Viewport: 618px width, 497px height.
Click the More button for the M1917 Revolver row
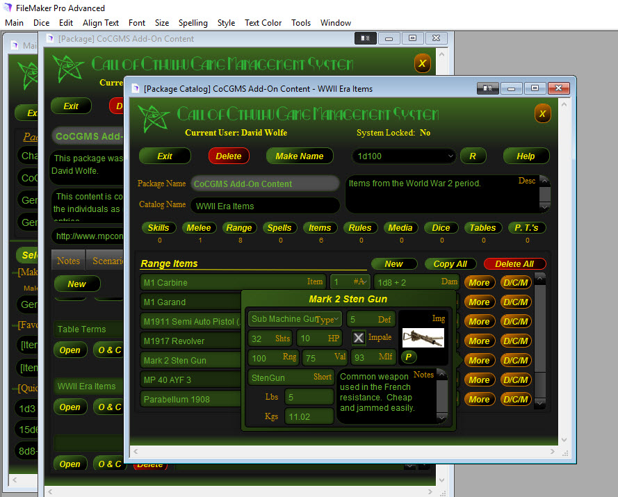[x=479, y=341]
